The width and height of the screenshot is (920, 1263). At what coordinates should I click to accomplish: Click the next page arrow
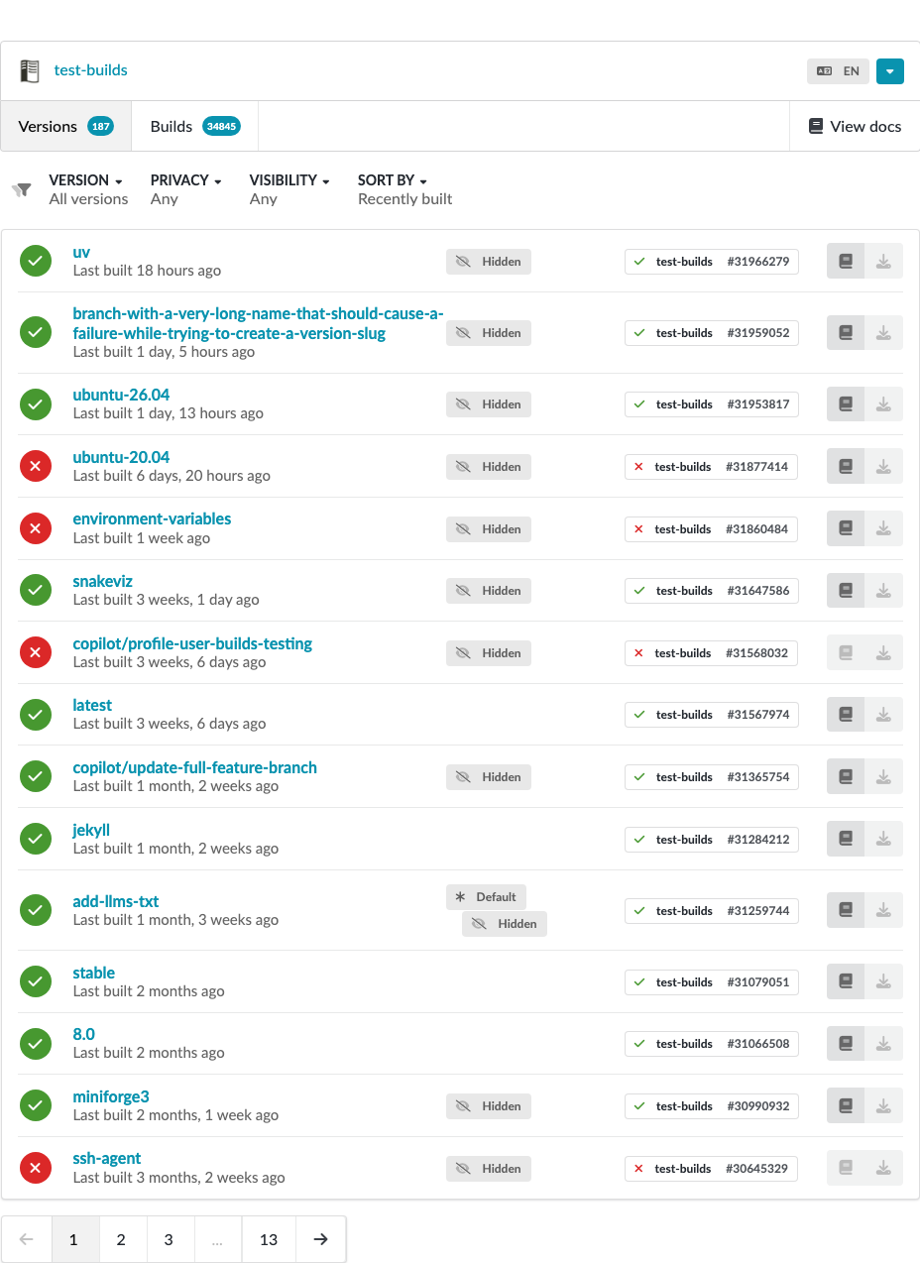(x=320, y=1239)
